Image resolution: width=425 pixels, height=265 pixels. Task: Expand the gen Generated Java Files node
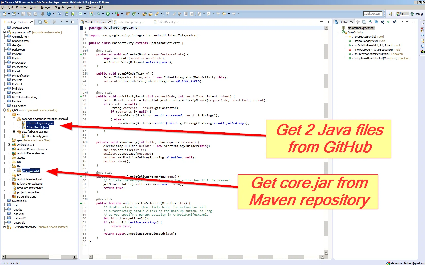point(9,140)
